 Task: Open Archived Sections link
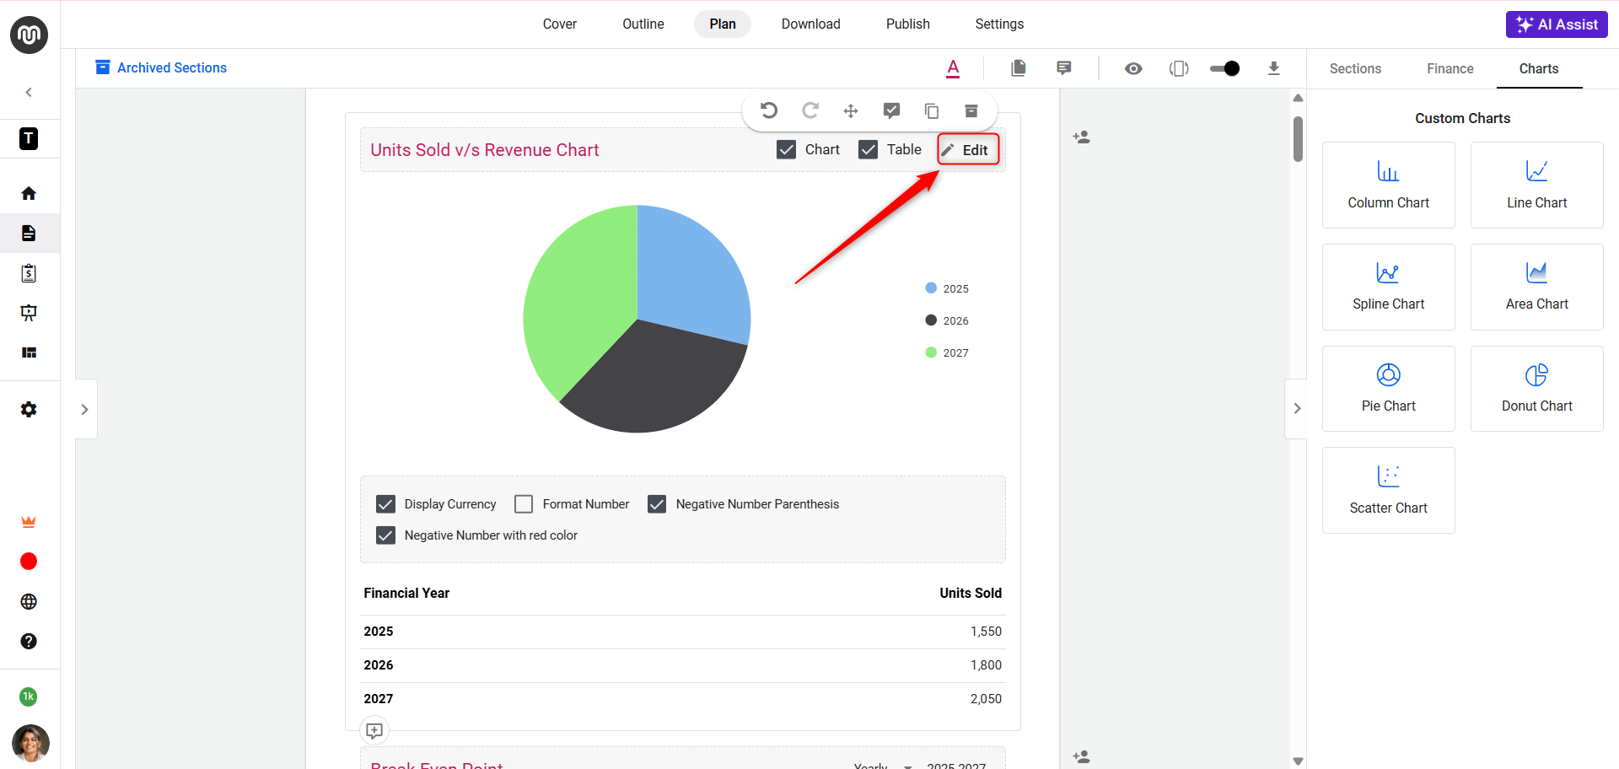(161, 67)
